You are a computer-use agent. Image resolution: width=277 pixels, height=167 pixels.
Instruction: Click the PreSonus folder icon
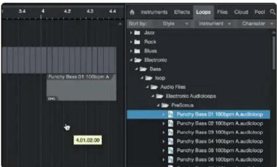click(165, 106)
